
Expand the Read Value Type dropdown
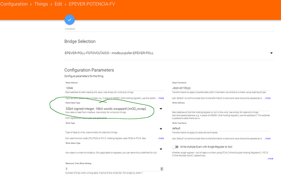tap(161, 109)
